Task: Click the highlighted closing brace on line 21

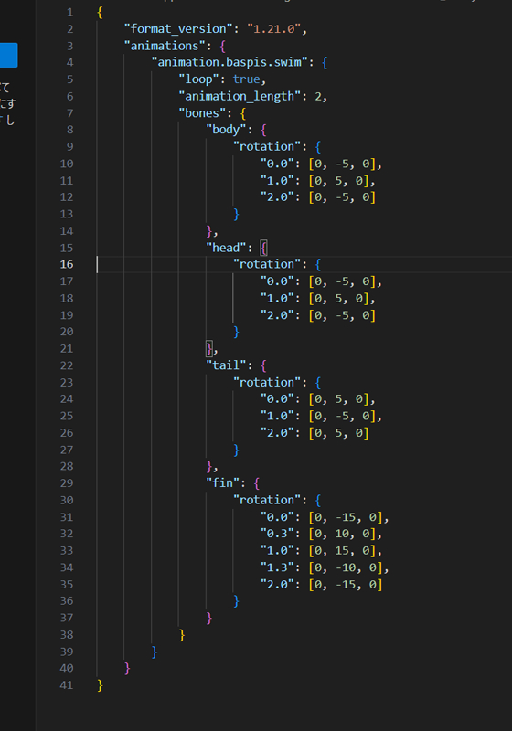Action: click(208, 348)
